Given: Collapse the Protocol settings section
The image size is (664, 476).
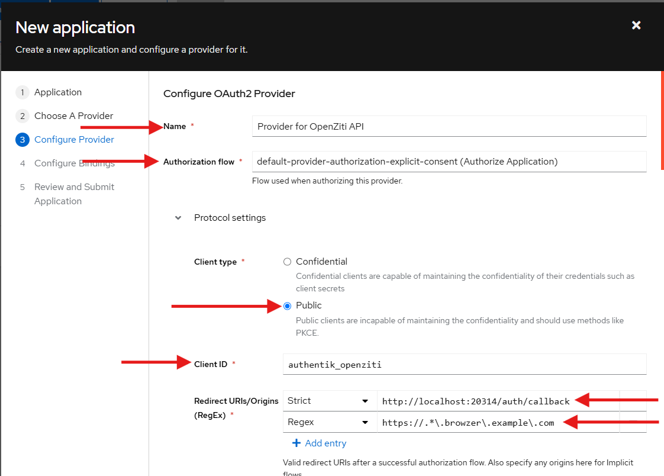Looking at the screenshot, I should (178, 218).
